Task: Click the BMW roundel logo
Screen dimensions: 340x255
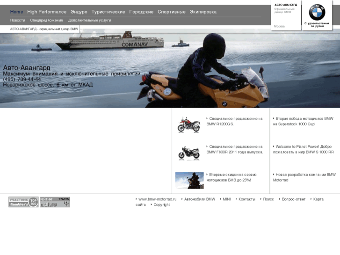Action: (x=317, y=12)
